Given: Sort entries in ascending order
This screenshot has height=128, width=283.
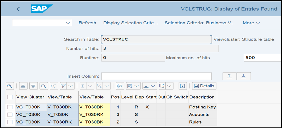Looking at the screenshot, I should (23, 86).
